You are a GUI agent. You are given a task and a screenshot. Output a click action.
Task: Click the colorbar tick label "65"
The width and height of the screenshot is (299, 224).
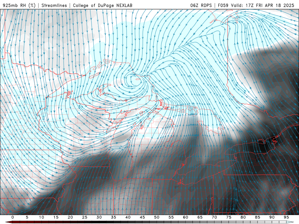tap(200, 217)
